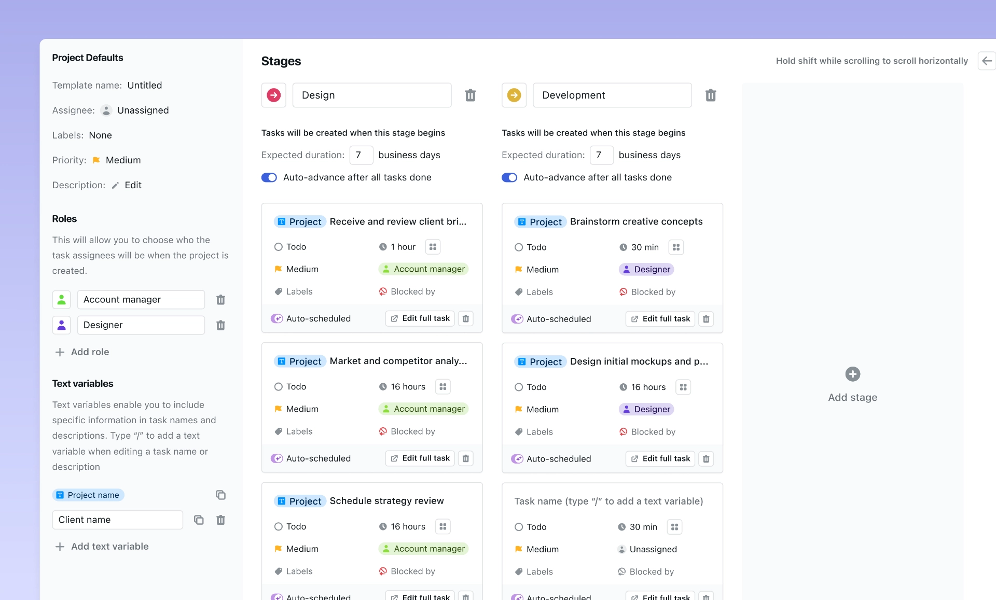This screenshot has width=996, height=600.
Task: Click the Account manager role name field
Action: pos(141,300)
